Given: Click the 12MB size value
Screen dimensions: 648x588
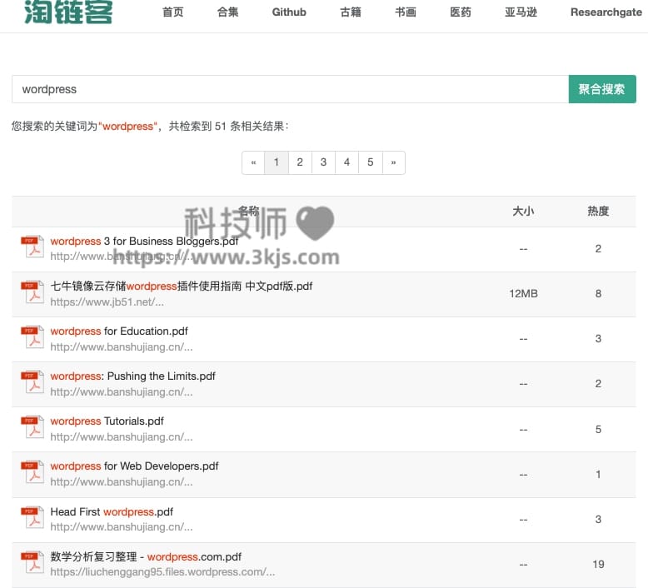Looking at the screenshot, I should [523, 294].
